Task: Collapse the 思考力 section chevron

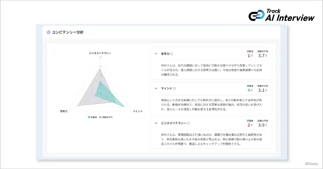Action: tap(156, 54)
